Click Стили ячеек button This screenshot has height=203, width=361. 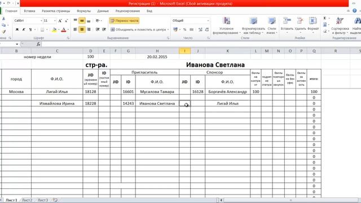click(x=272, y=26)
